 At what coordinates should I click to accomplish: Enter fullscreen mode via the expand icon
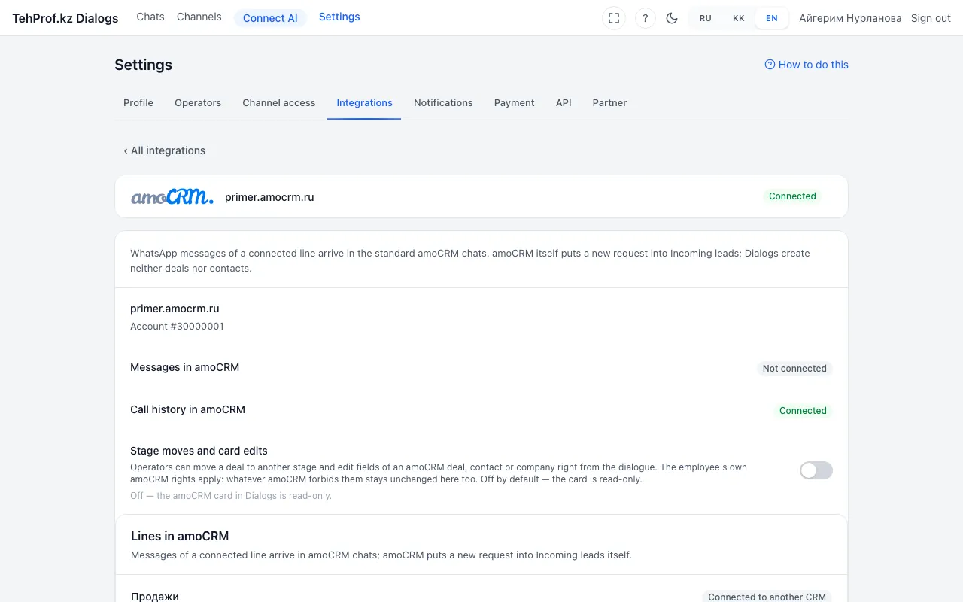pos(614,18)
